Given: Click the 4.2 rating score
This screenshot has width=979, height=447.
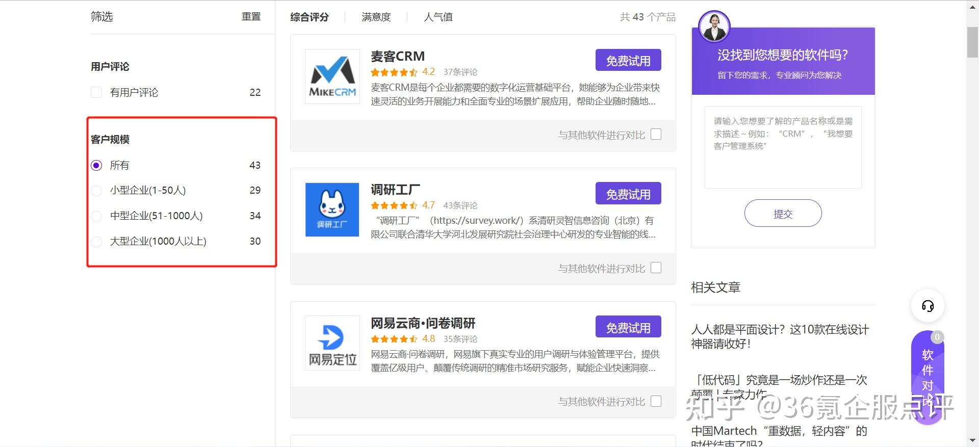Looking at the screenshot, I should pyautogui.click(x=428, y=72).
